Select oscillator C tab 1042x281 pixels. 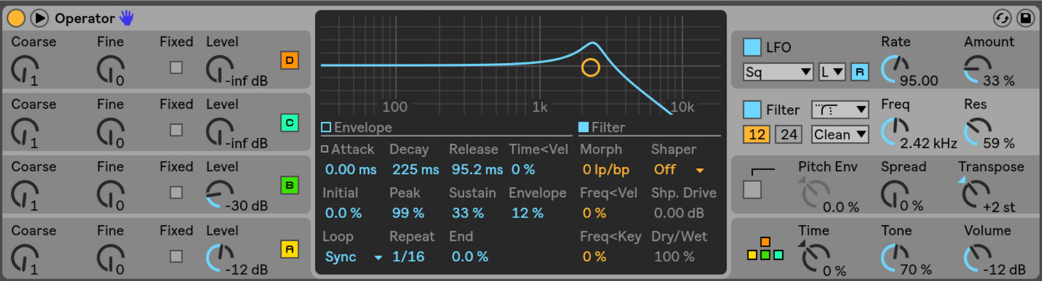[x=290, y=123]
